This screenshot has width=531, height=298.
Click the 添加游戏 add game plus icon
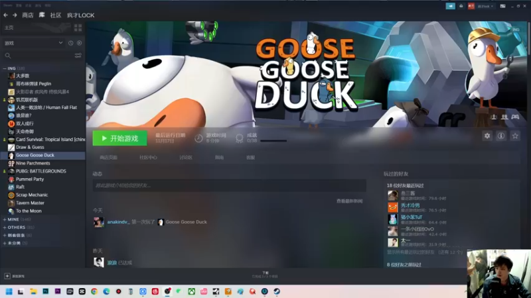tap(7, 276)
